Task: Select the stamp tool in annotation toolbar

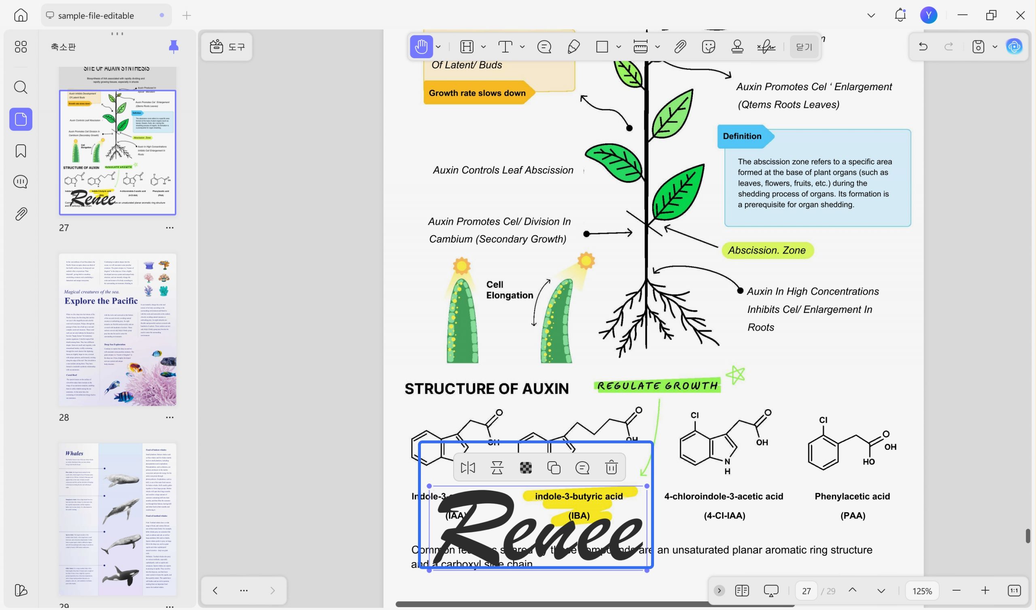Action: [737, 46]
